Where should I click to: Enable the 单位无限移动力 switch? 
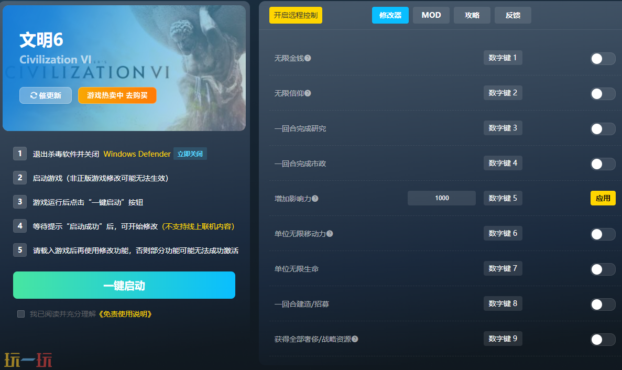(603, 234)
